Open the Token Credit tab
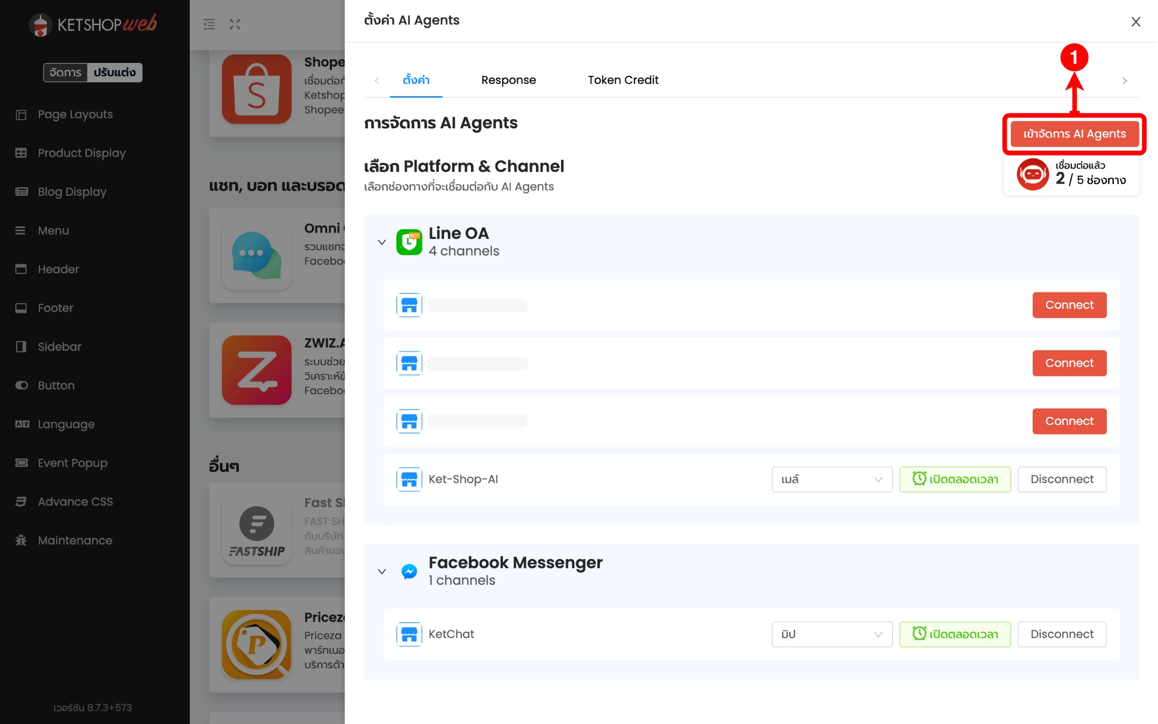Screen dimensions: 1158x724 coord(622,80)
